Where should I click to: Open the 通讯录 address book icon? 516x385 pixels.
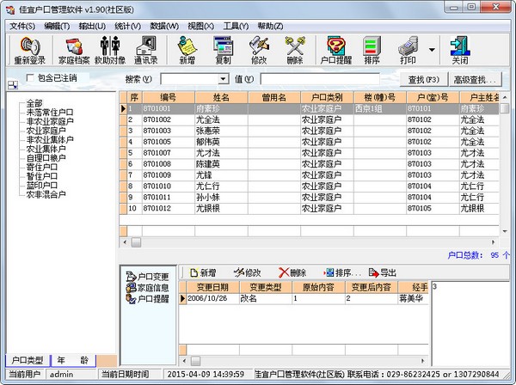pos(145,50)
